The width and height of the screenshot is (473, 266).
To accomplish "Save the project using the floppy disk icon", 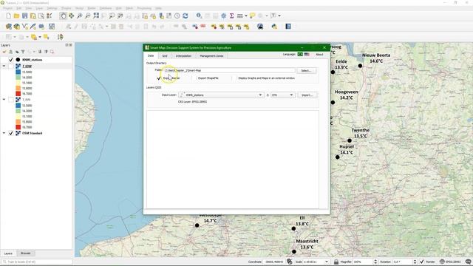I will (x=24, y=16).
